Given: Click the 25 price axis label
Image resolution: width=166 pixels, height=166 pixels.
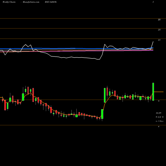Looking at the screenshot, I should (x=159, y=20).
